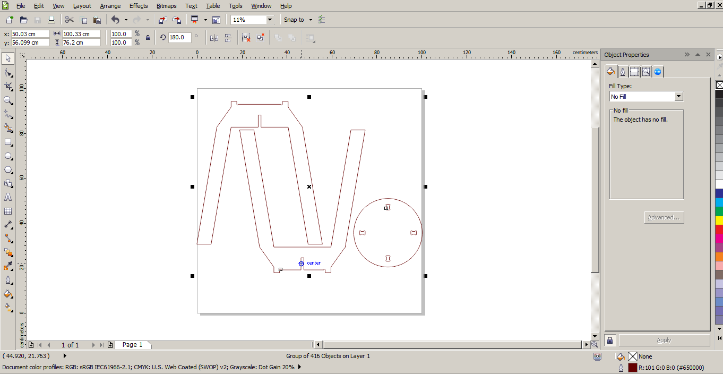This screenshot has height=374, width=723.
Task: Choose the Rectangle tool
Action: click(8, 142)
